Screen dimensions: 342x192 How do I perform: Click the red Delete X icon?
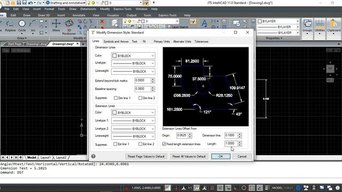pos(102,21)
